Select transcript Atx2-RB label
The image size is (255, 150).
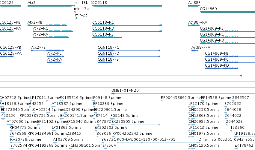tap(35, 22)
